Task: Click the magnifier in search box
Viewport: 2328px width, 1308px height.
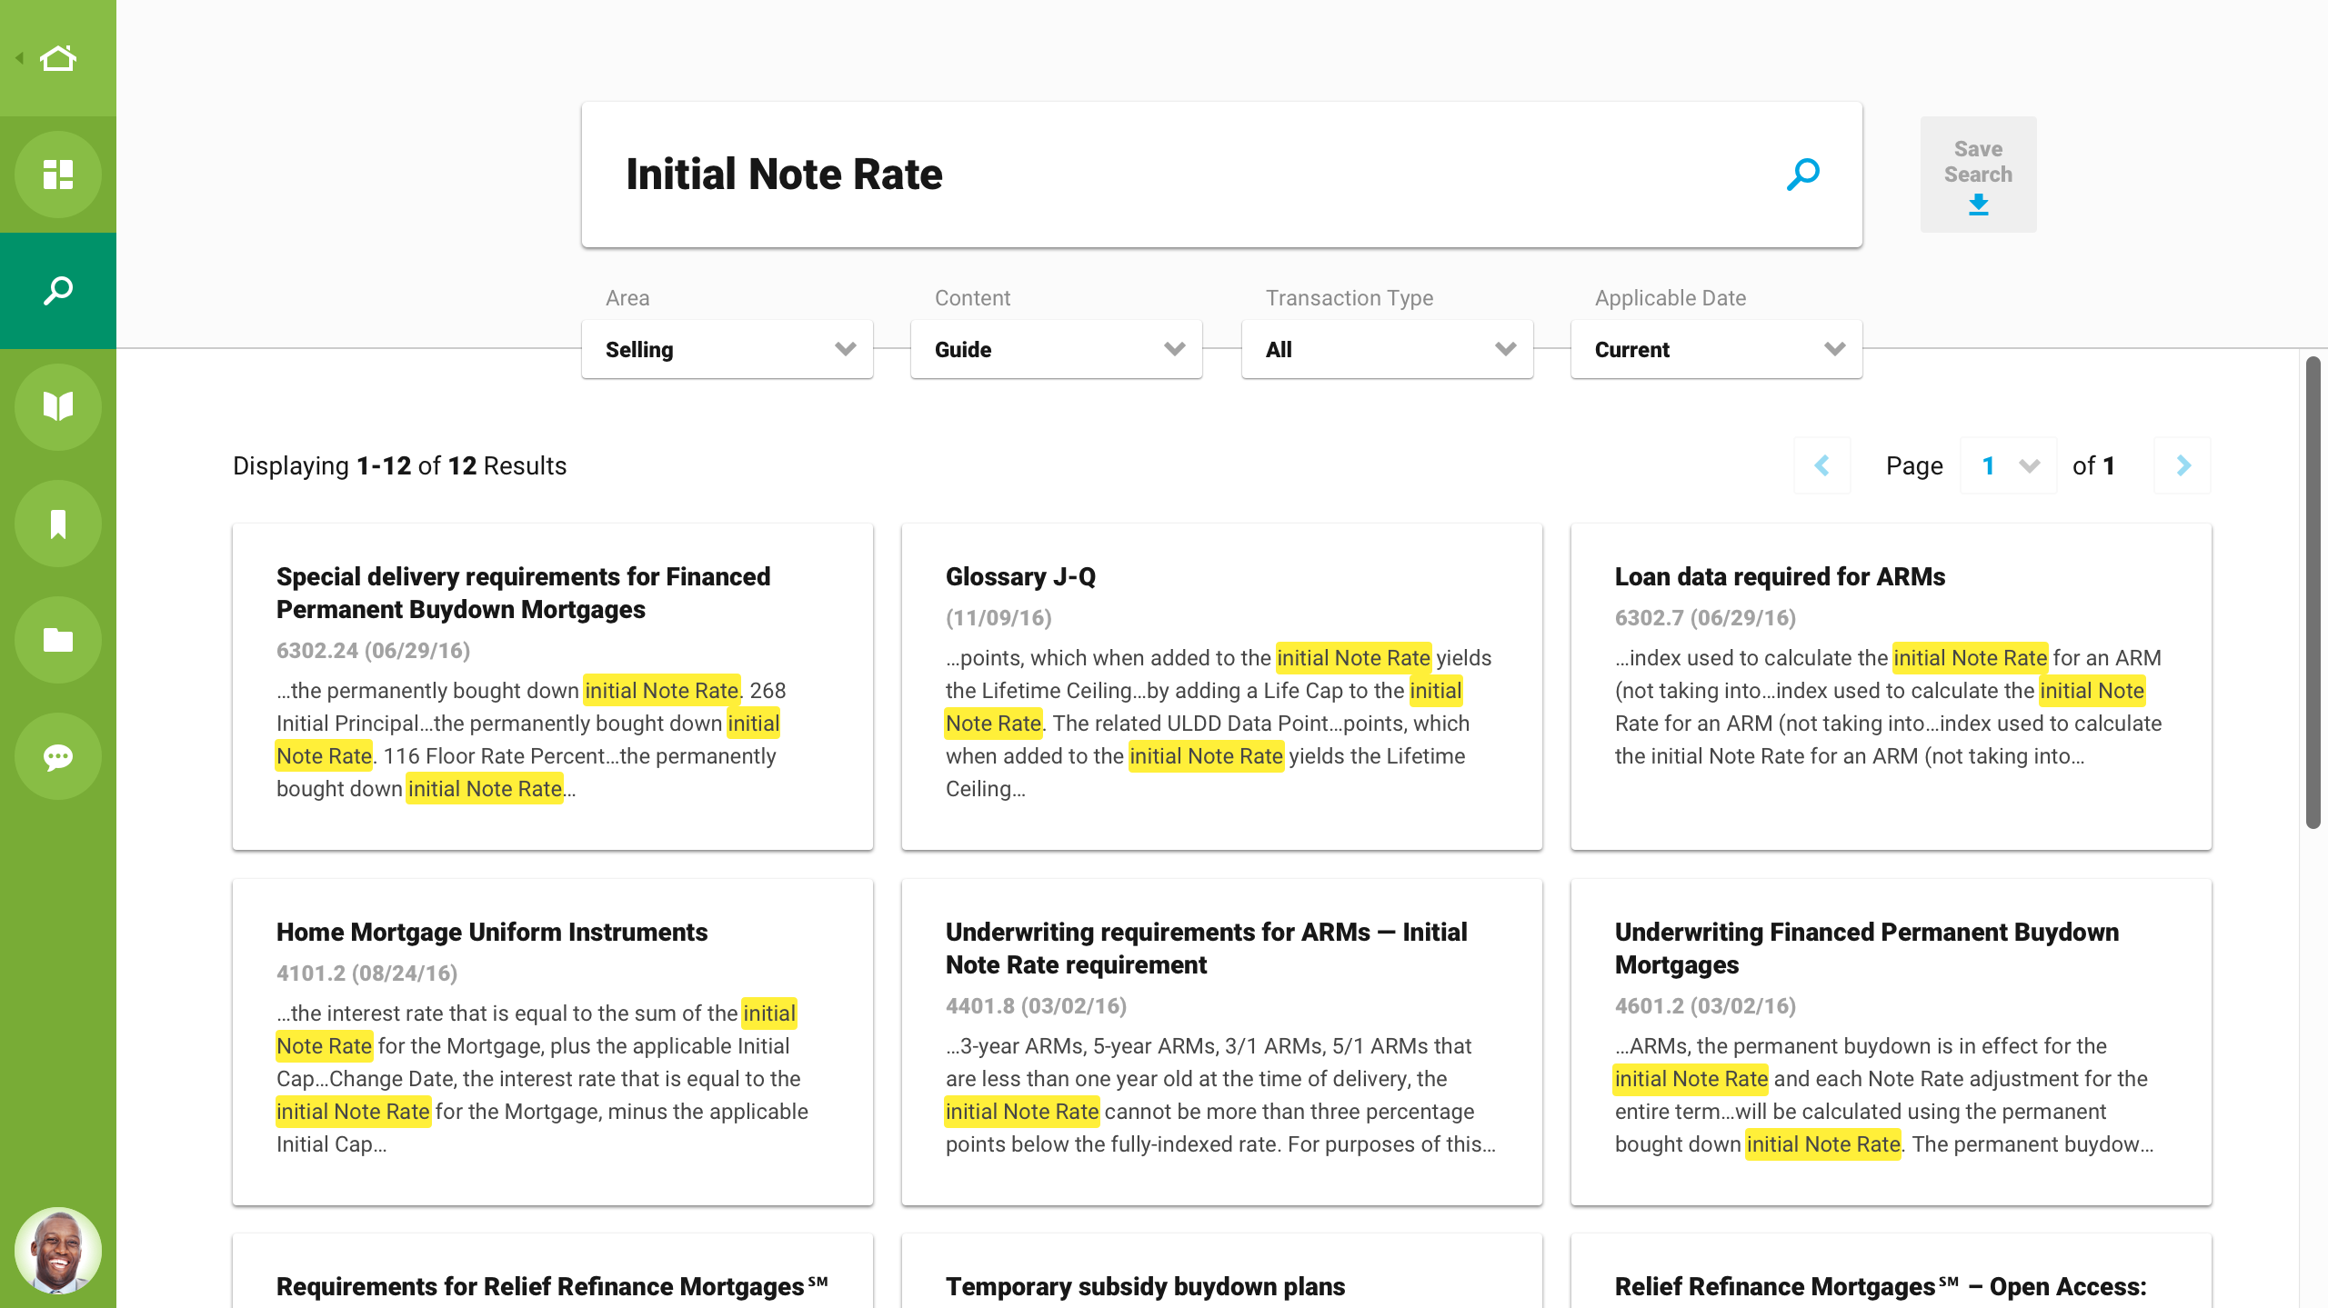Action: click(x=1802, y=175)
